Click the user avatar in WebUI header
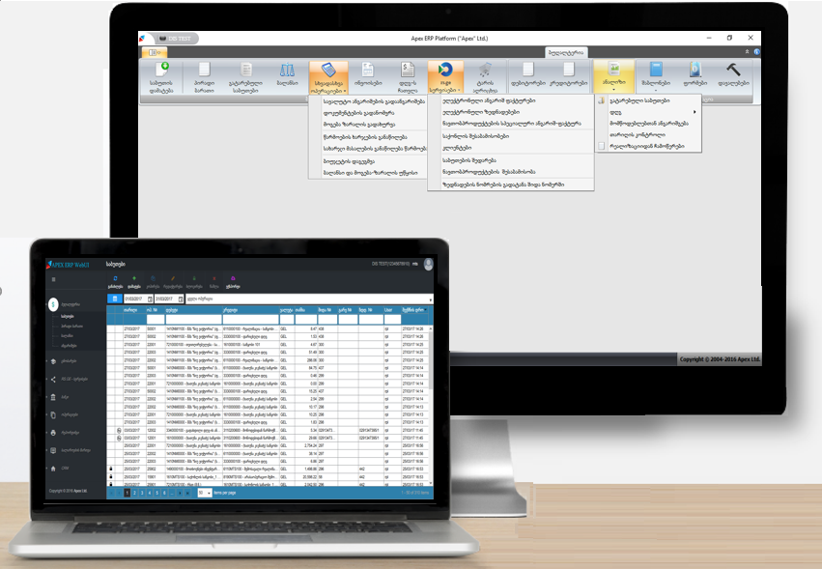Viewport: 822px width, 569px height. coord(428,264)
